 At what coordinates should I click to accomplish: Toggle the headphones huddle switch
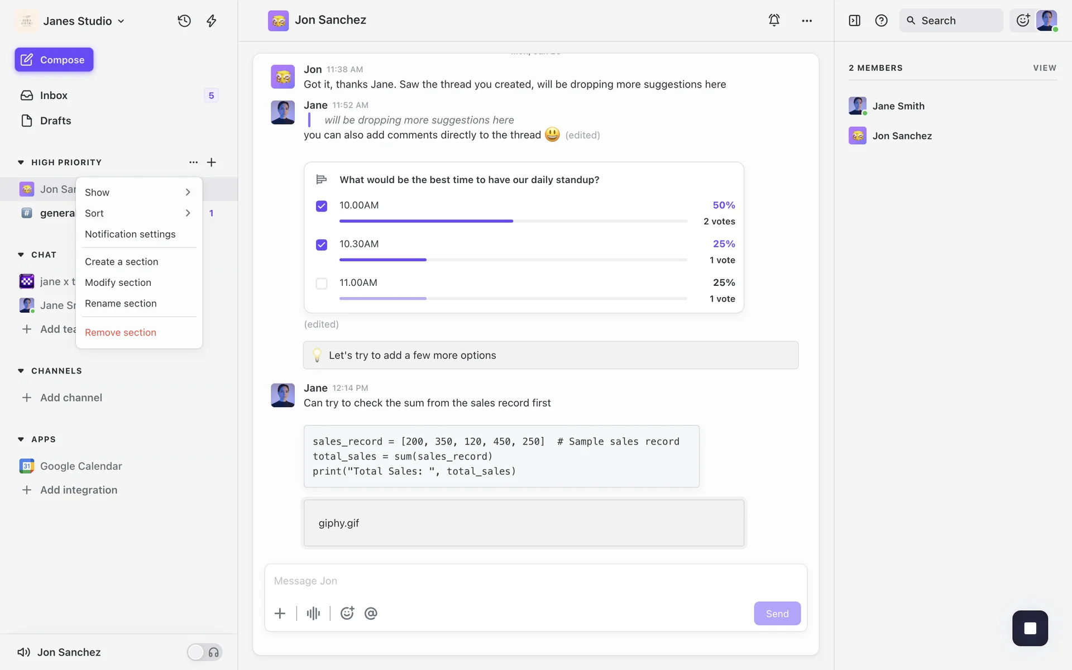pos(204,652)
